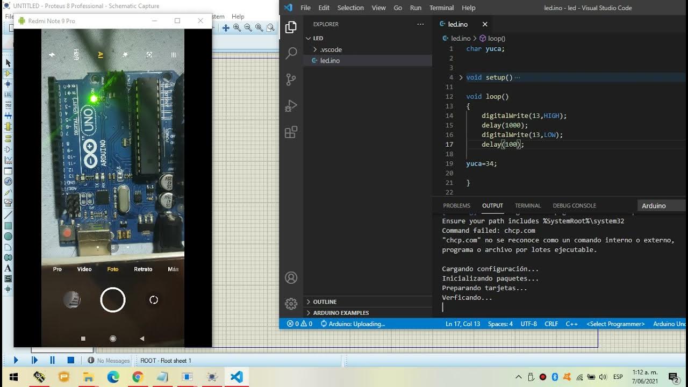This screenshot has width=688, height=387.
Task: Tap the camera shutter button on phone
Action: point(113,300)
